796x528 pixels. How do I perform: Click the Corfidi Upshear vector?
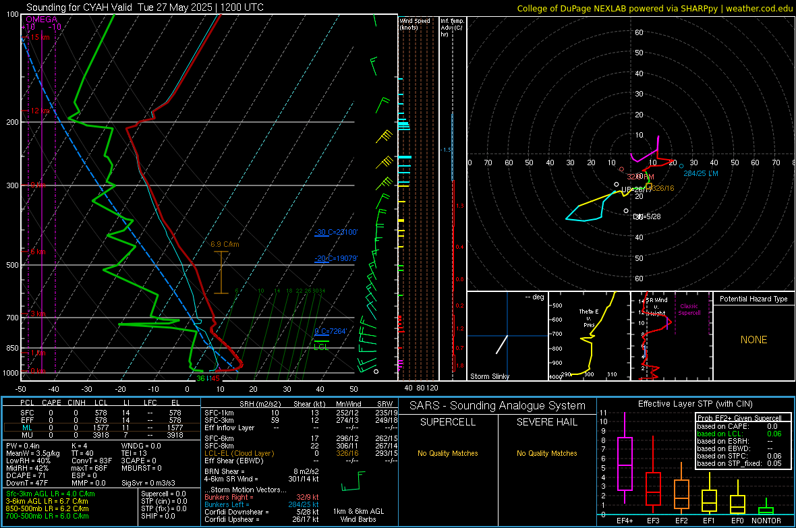[x=262, y=519]
